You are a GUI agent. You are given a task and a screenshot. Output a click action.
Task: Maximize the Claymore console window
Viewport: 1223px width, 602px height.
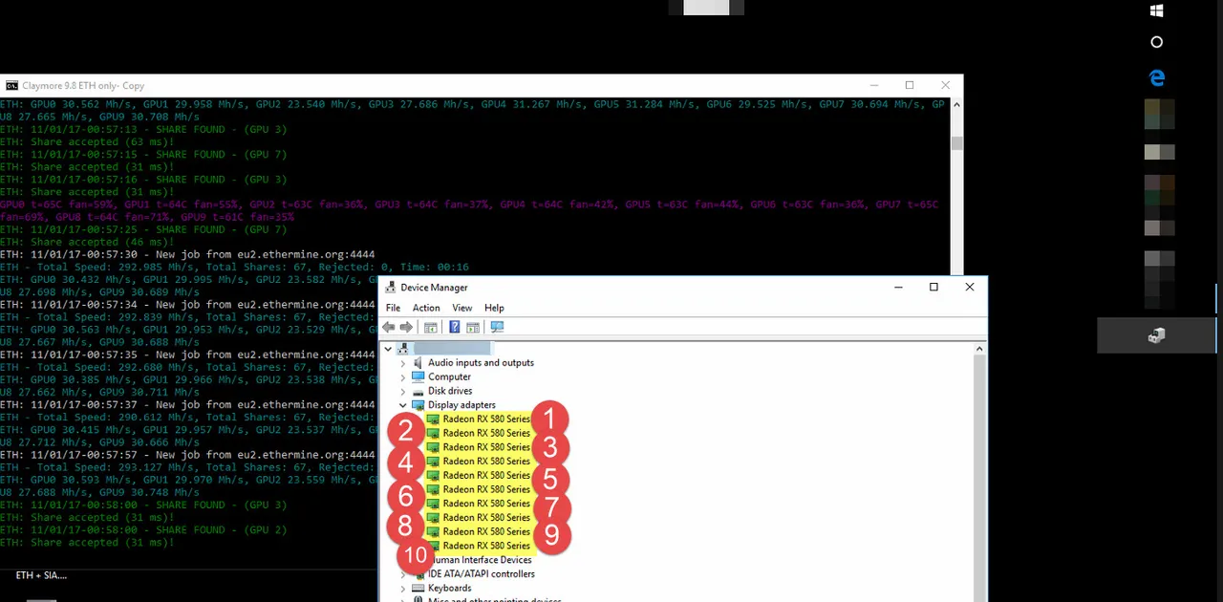coord(909,85)
